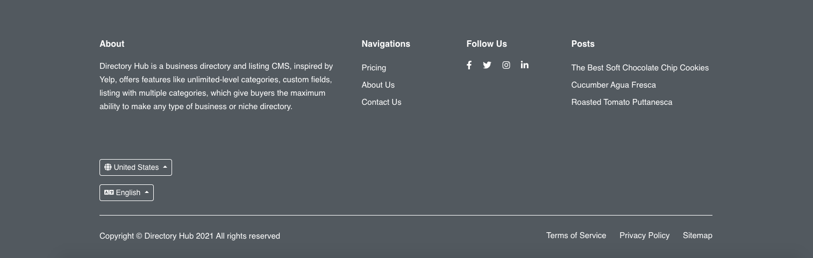Open the LinkedIn icon link
The height and width of the screenshot is (258, 813).
click(525, 65)
